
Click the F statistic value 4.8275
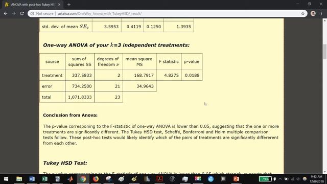click(x=171, y=75)
